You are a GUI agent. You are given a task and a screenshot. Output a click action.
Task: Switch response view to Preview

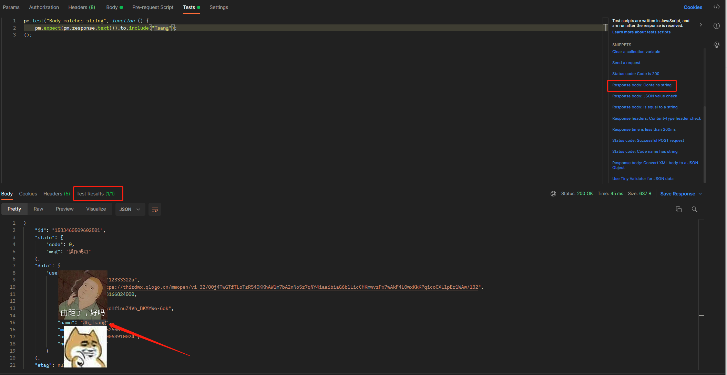tap(64, 209)
